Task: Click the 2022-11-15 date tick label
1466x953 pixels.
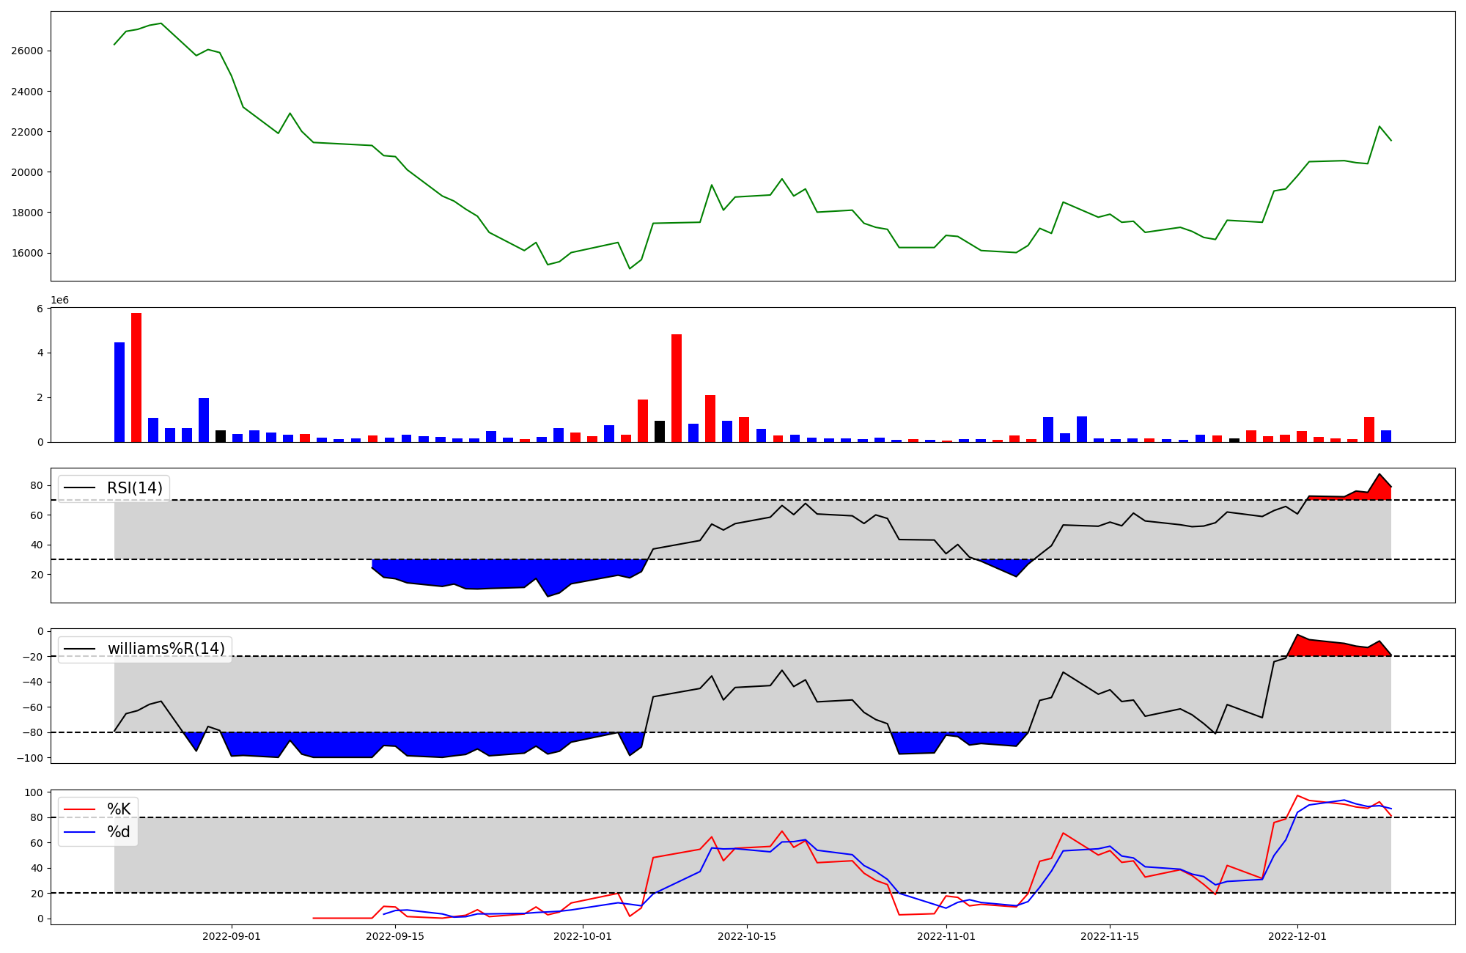Action: [x=1110, y=936]
